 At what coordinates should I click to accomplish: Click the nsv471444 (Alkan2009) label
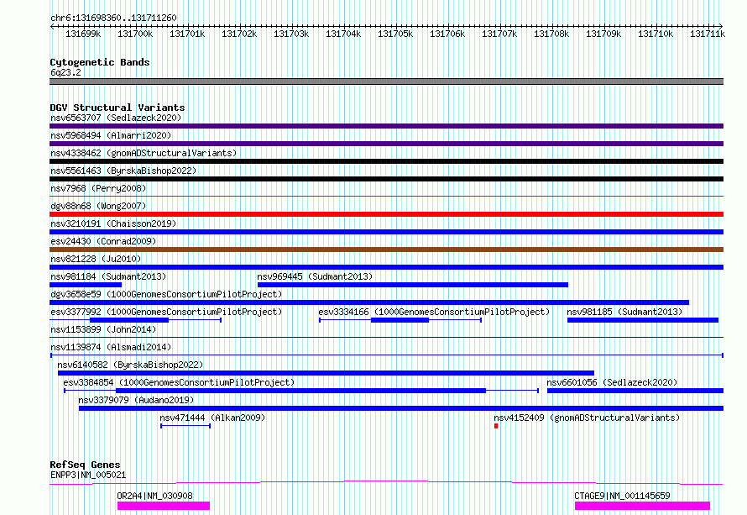212,418
